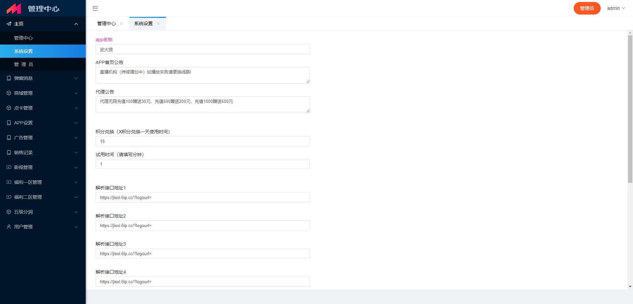This screenshot has height=304, width=633.
Task: Click the 五级分润 cube icon
Action: [x=9, y=212]
